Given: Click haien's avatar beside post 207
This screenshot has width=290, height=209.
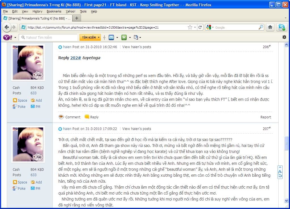Looking at the screenshot, I should click(28, 144).
